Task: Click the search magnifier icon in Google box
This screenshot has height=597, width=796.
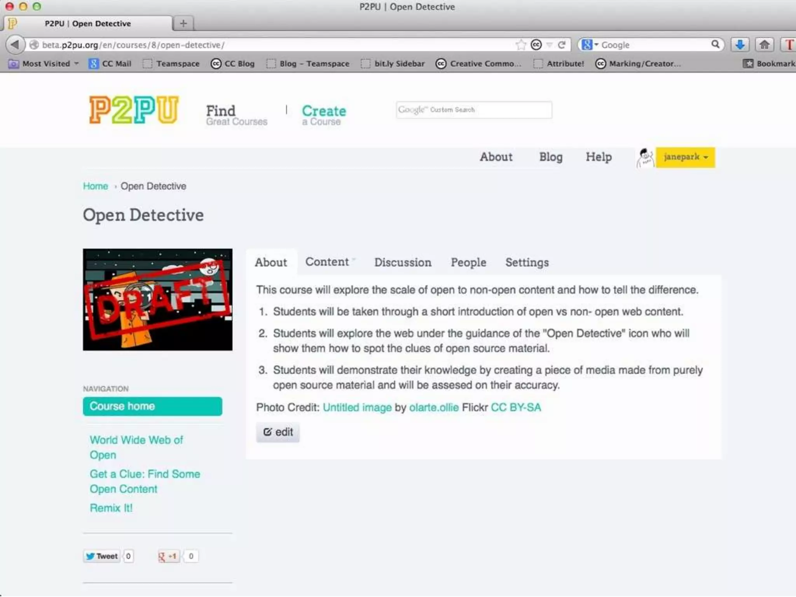Action: click(x=716, y=44)
